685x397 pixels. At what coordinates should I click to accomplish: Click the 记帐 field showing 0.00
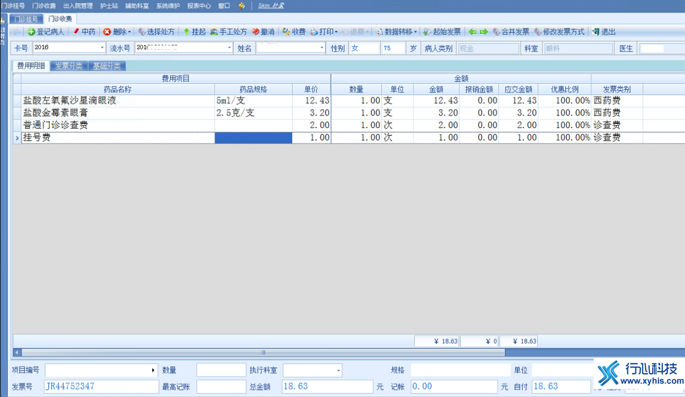[454, 386]
